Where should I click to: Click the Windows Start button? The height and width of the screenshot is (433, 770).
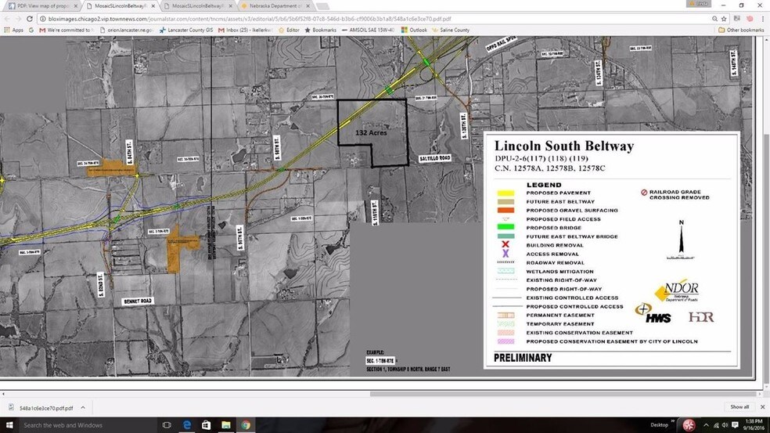click(x=9, y=425)
